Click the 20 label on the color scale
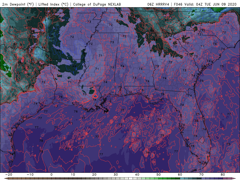The image size is (240, 180). (94, 175)
